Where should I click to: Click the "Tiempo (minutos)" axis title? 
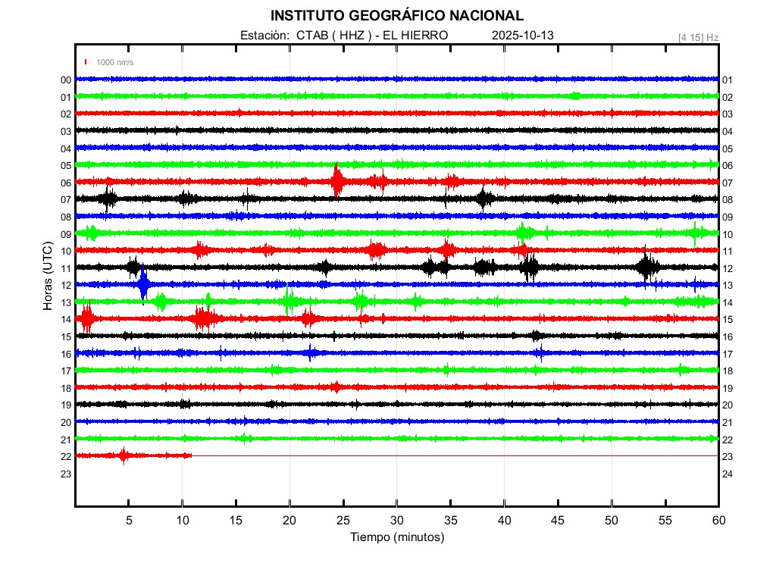(397, 537)
